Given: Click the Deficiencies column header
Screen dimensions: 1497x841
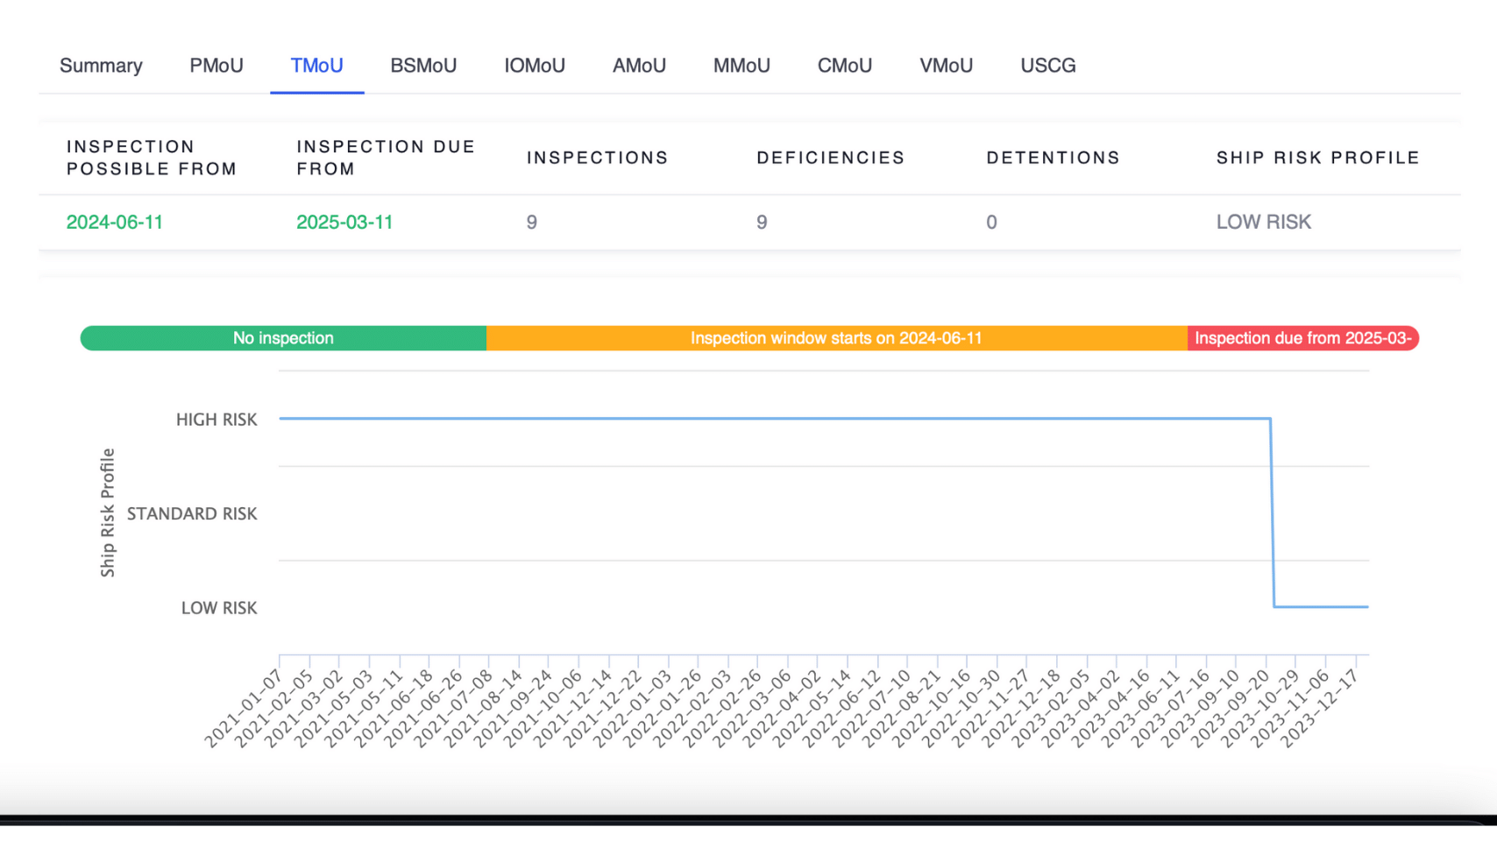Looking at the screenshot, I should point(830,158).
